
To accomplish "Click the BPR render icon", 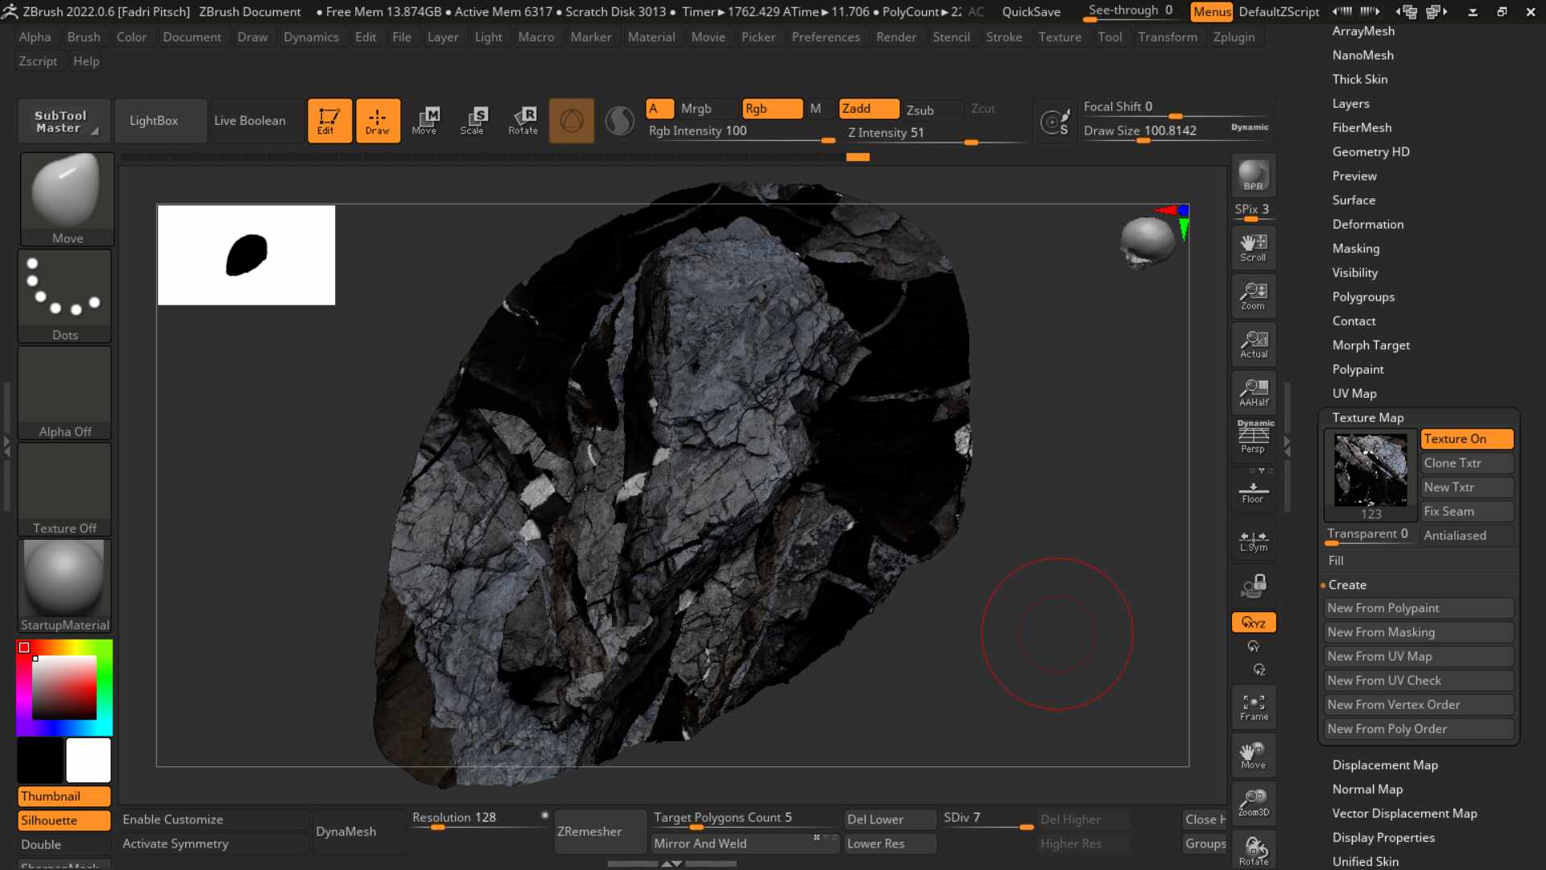I will (1253, 176).
